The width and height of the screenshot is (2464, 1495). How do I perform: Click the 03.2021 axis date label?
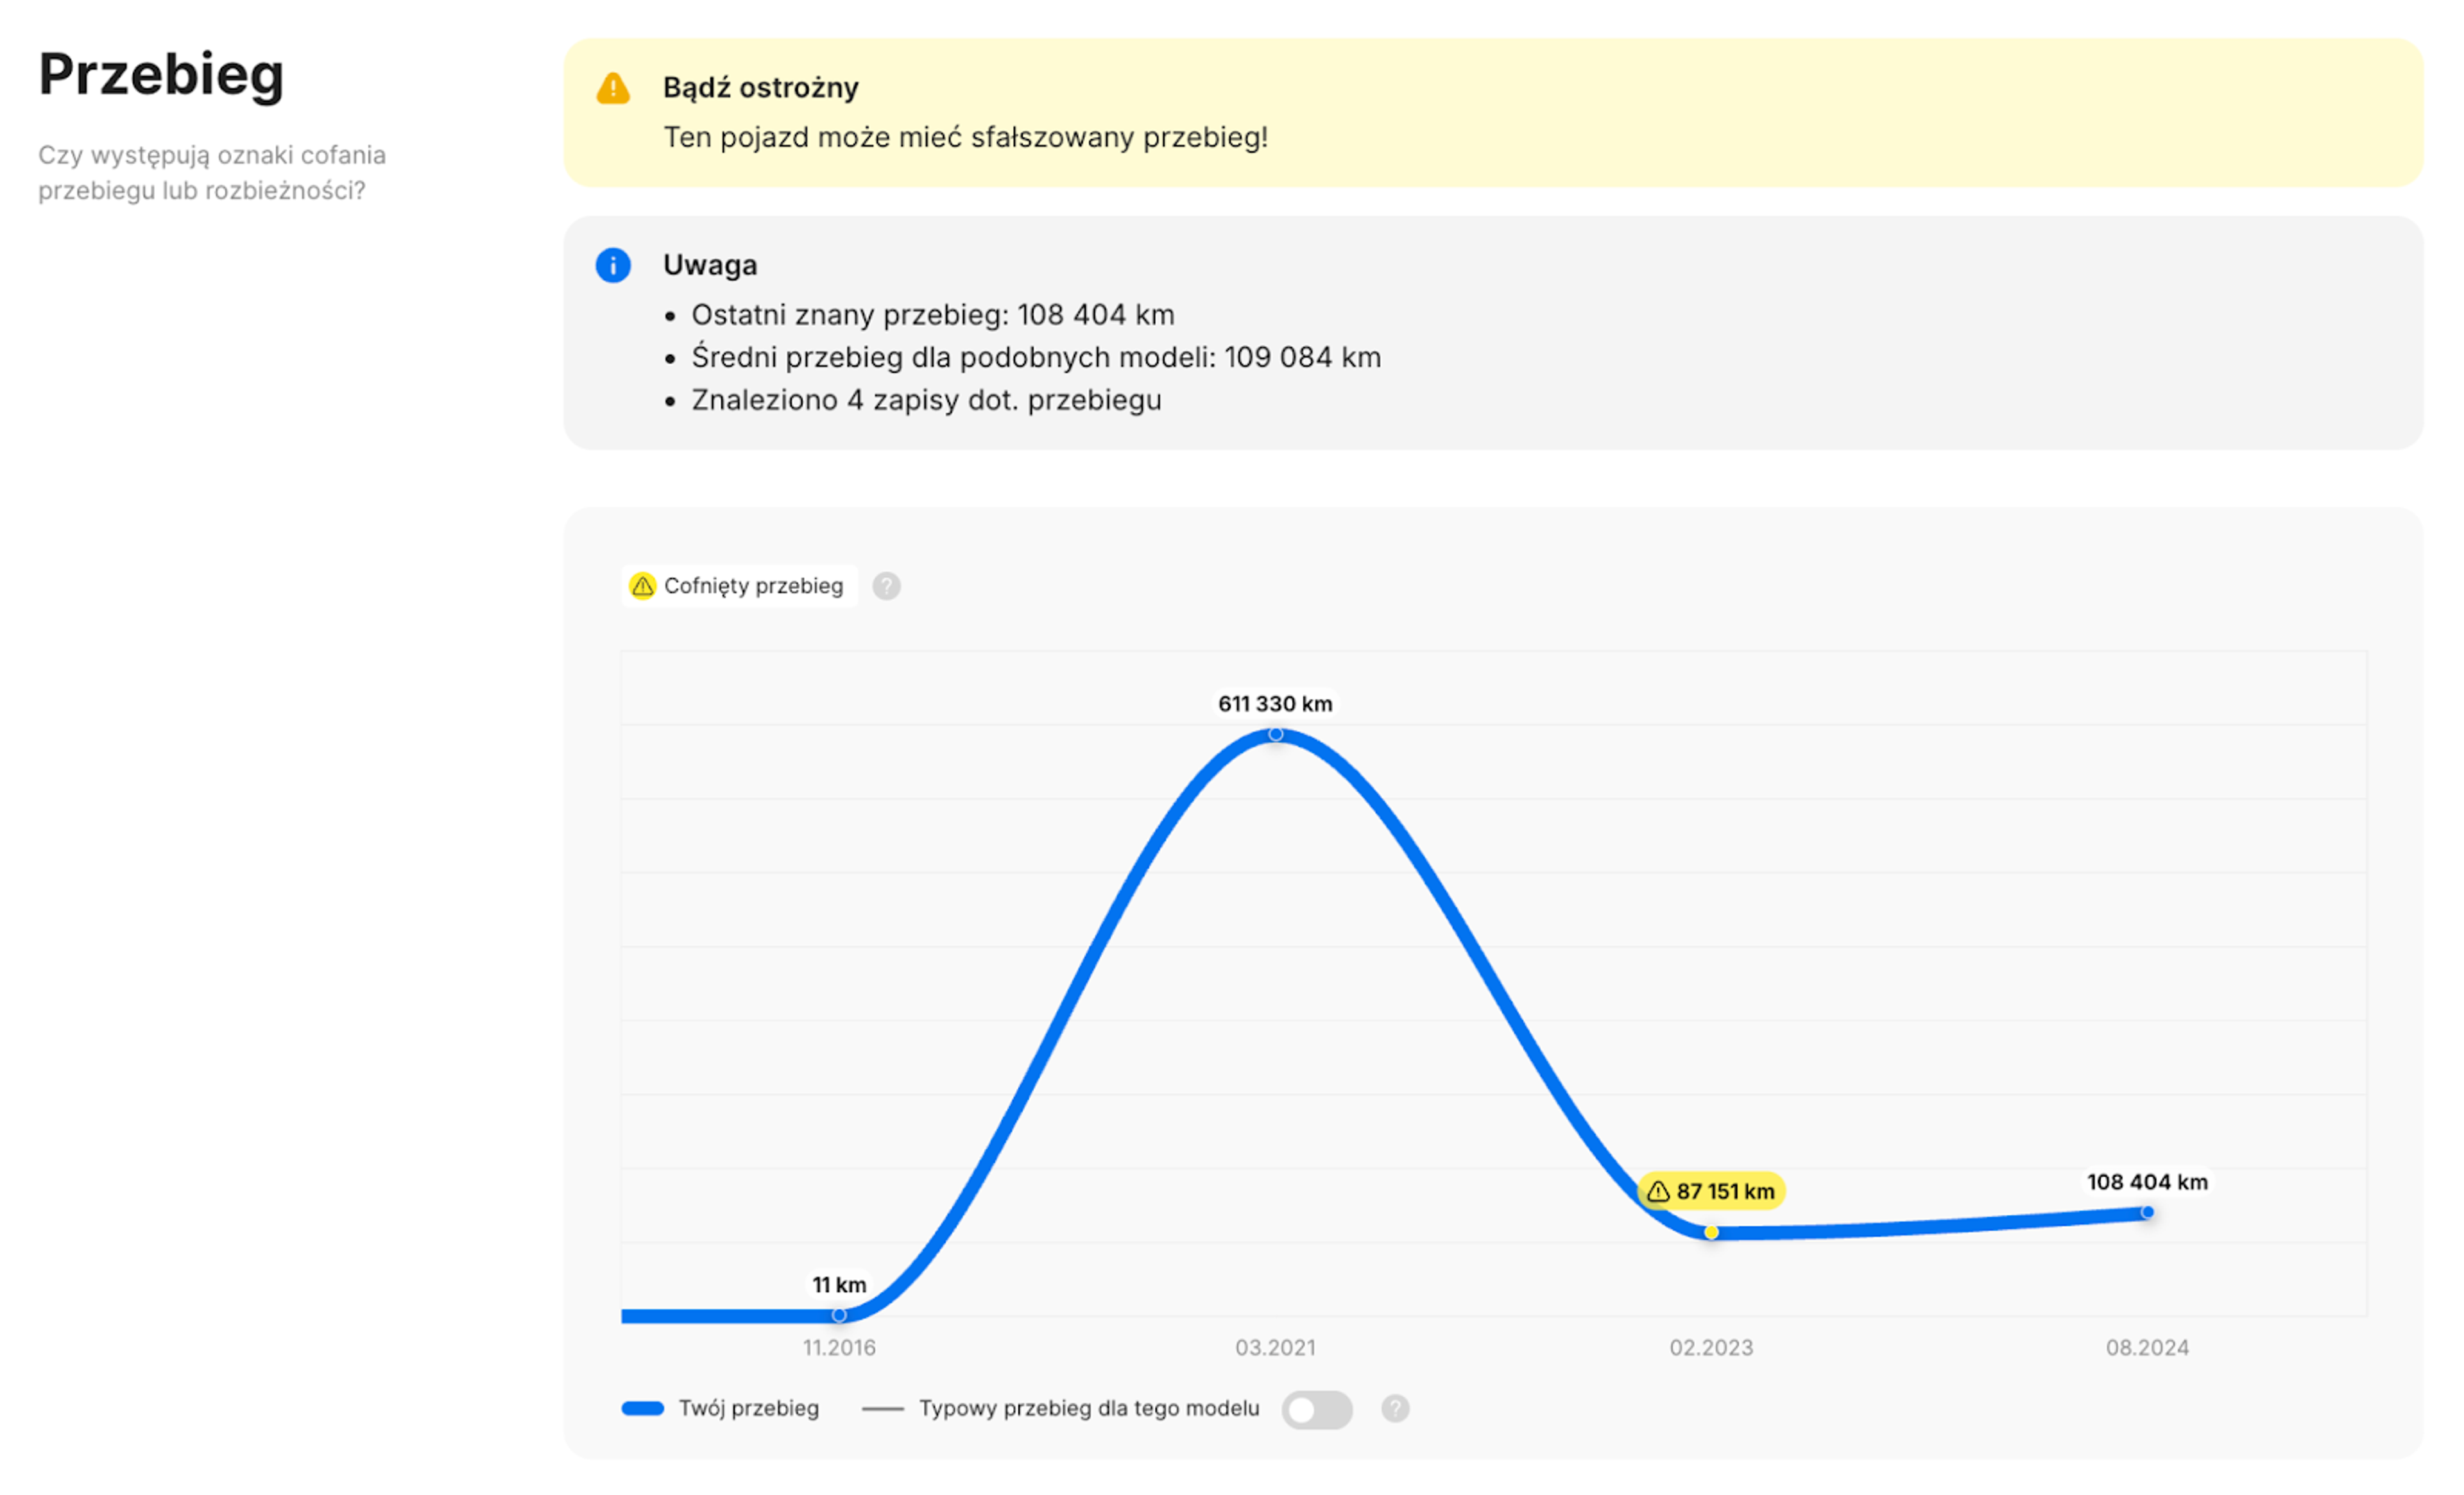point(1275,1348)
